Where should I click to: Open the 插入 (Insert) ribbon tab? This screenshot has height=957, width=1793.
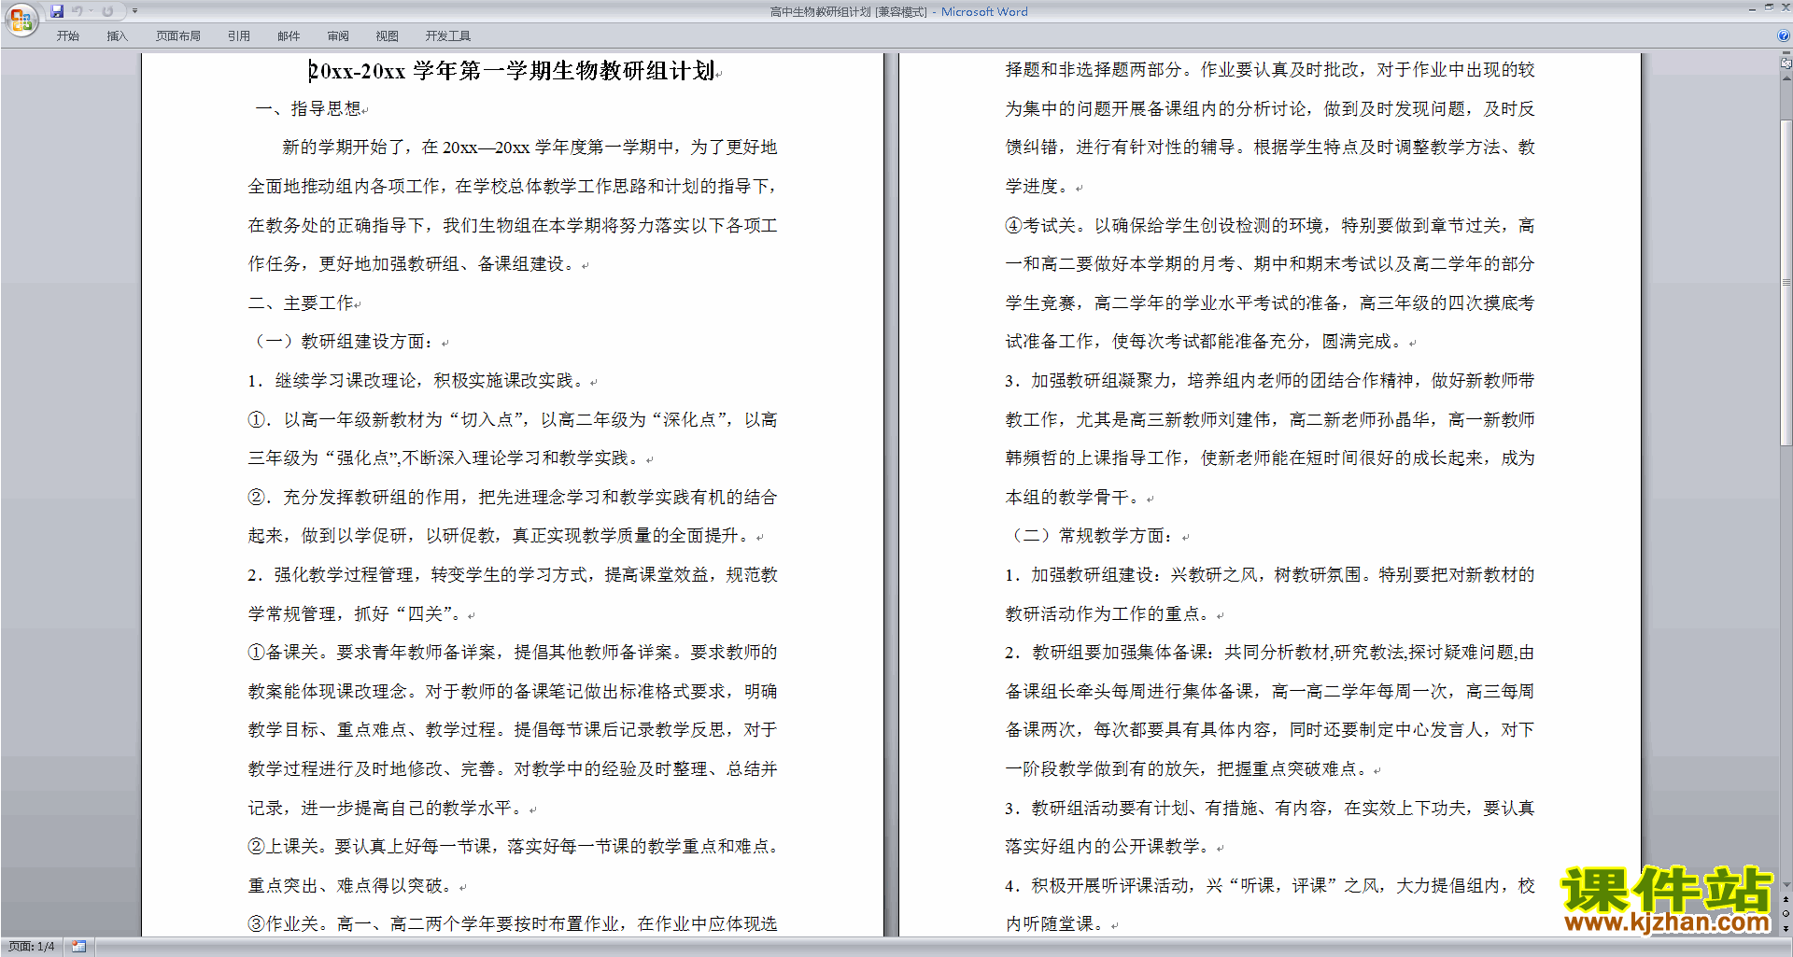117,35
